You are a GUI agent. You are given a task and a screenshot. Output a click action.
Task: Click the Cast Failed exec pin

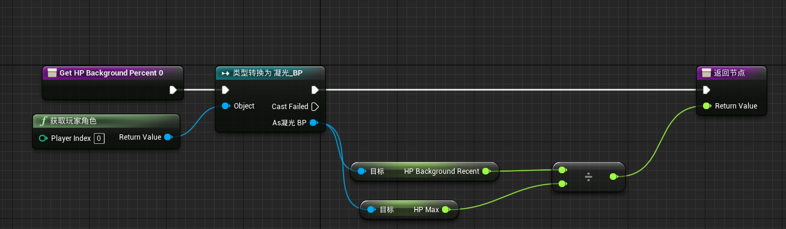315,107
